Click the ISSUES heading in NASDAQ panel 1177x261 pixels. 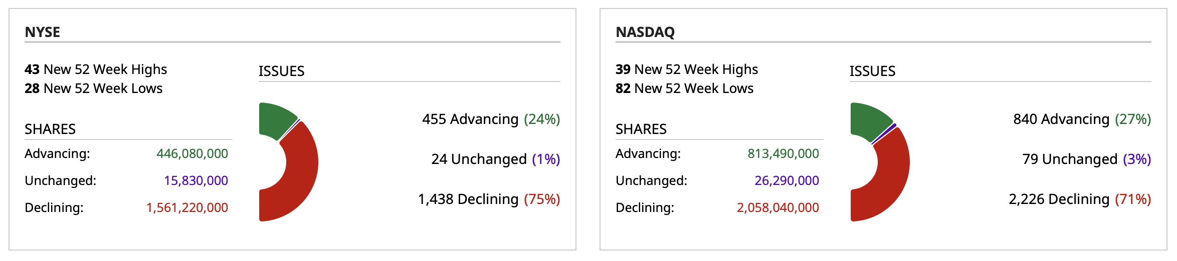point(872,71)
